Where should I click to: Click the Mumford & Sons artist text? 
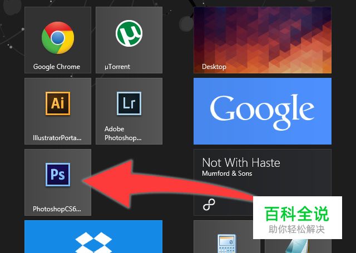227,173
